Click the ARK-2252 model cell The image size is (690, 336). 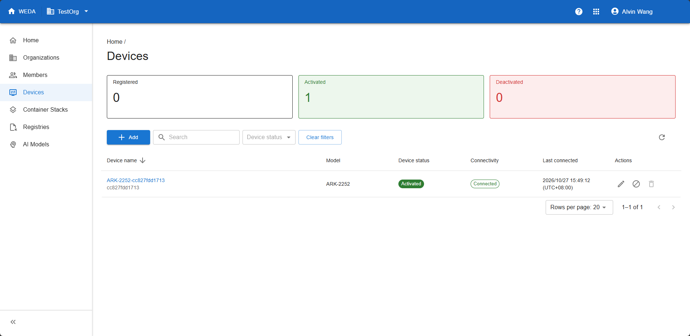point(338,184)
